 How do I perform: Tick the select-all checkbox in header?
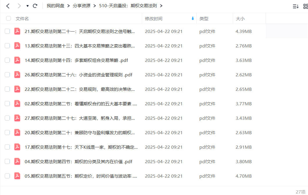[8, 19]
